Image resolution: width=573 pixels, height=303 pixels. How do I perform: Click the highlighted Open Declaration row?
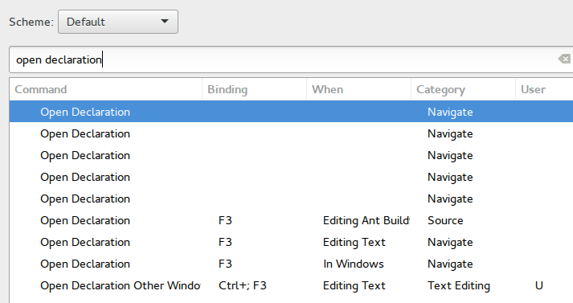pyautogui.click(x=291, y=112)
